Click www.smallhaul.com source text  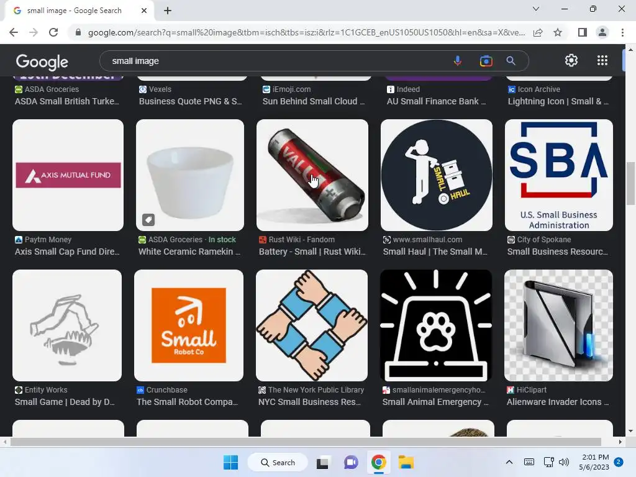pos(427,240)
